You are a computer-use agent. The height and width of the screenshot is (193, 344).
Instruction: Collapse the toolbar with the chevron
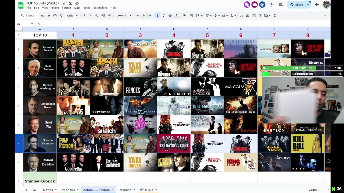pyautogui.click(x=325, y=16)
